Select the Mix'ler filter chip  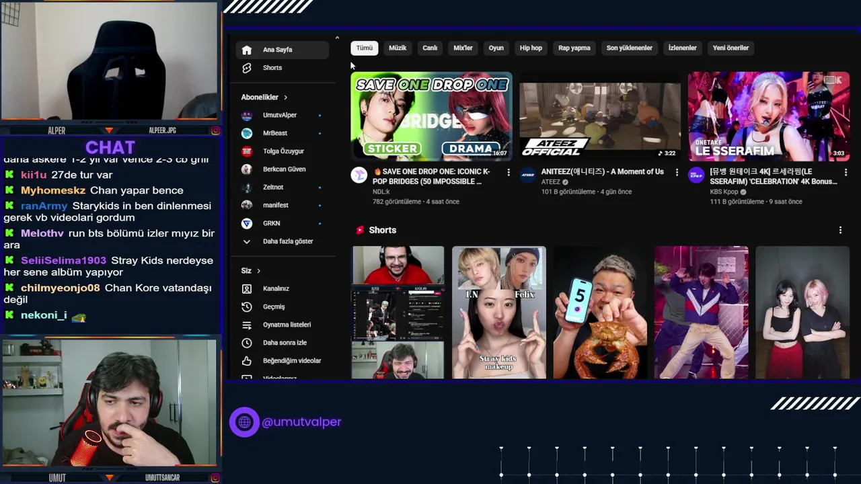coord(463,48)
